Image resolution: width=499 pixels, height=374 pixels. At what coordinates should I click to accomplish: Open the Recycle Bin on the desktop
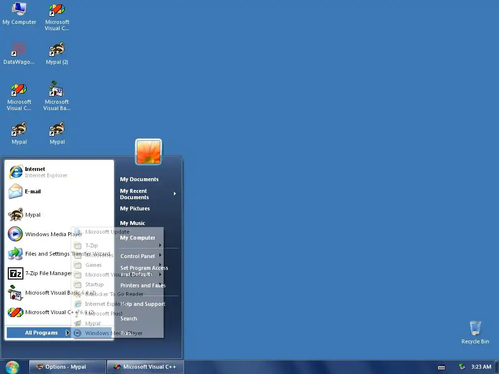click(475, 332)
